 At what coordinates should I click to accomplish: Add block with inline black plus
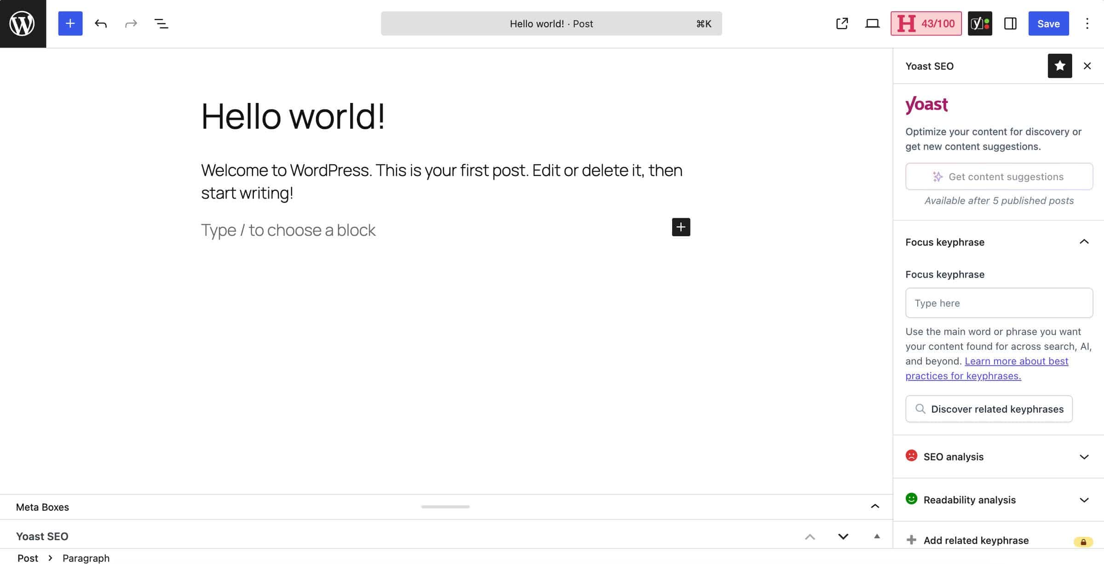pyautogui.click(x=681, y=227)
